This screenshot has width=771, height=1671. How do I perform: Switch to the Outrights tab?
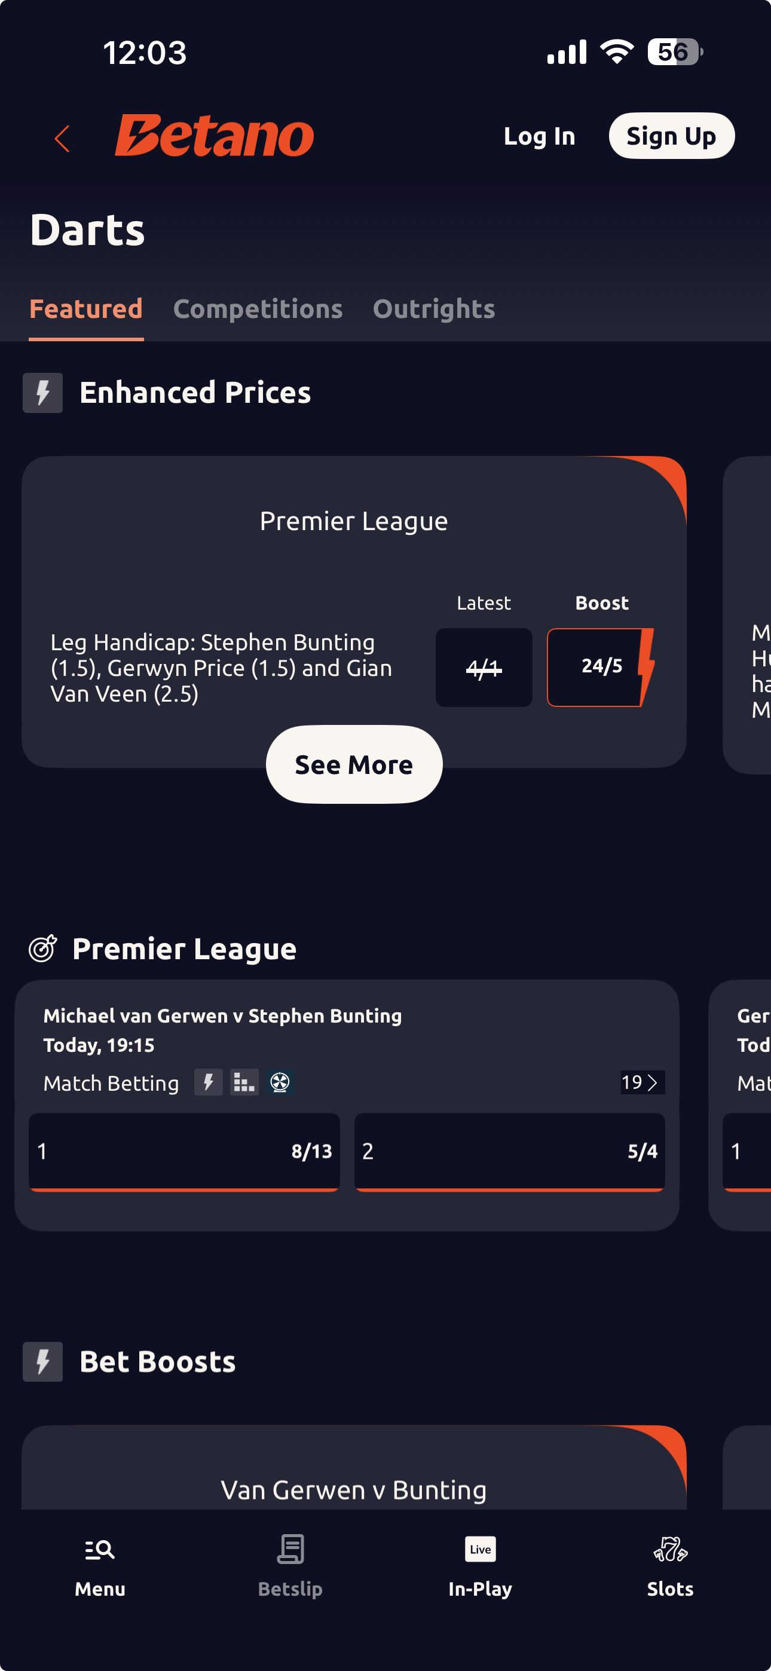pyautogui.click(x=433, y=310)
